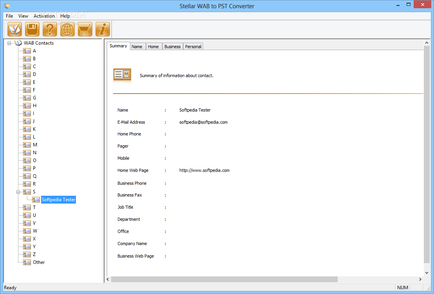
Task: Click the Company Name label
Action: 132,243
